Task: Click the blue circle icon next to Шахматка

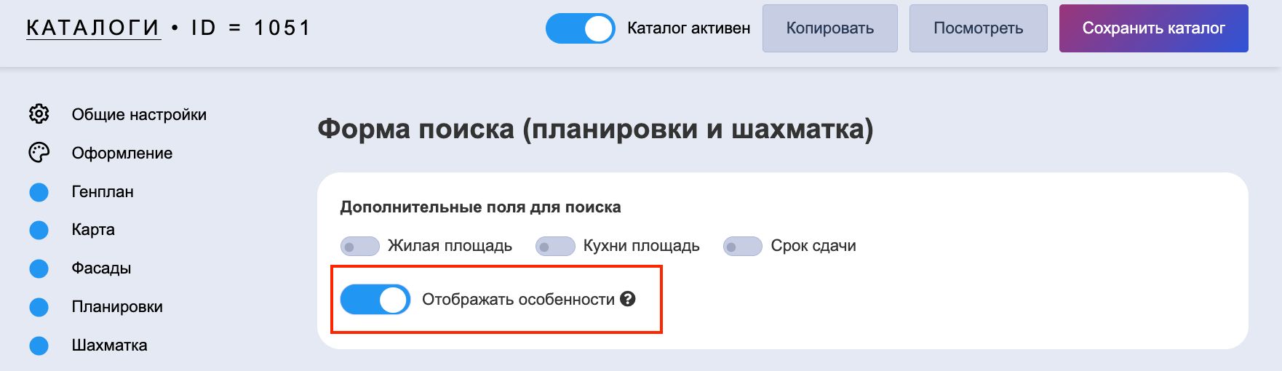Action: point(39,346)
